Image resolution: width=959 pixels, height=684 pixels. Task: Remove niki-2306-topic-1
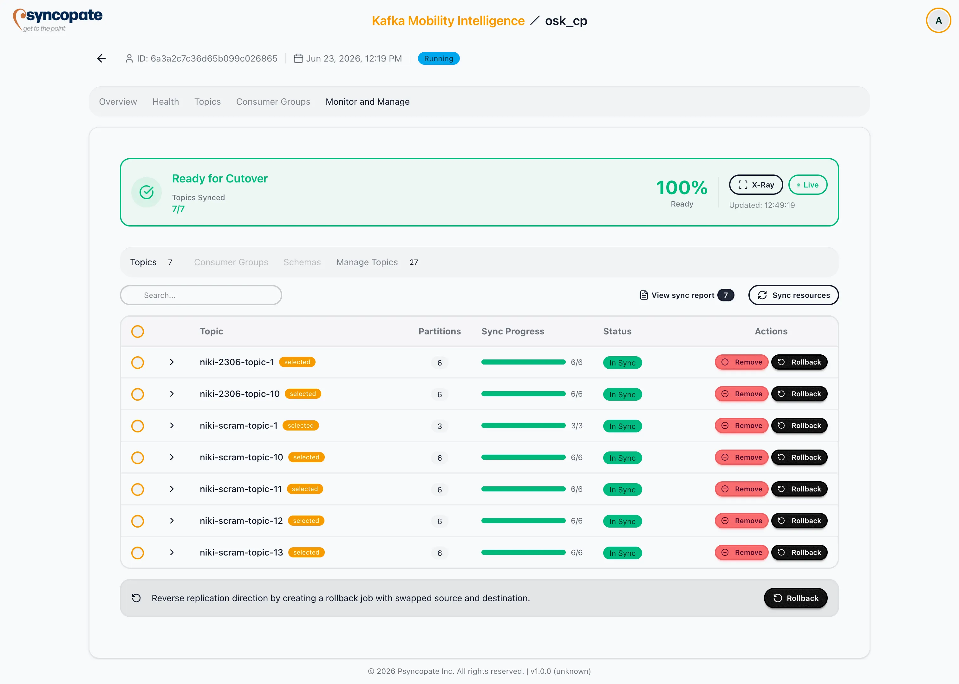(x=741, y=362)
